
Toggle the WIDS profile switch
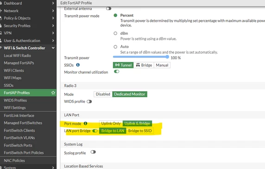tap(89, 101)
